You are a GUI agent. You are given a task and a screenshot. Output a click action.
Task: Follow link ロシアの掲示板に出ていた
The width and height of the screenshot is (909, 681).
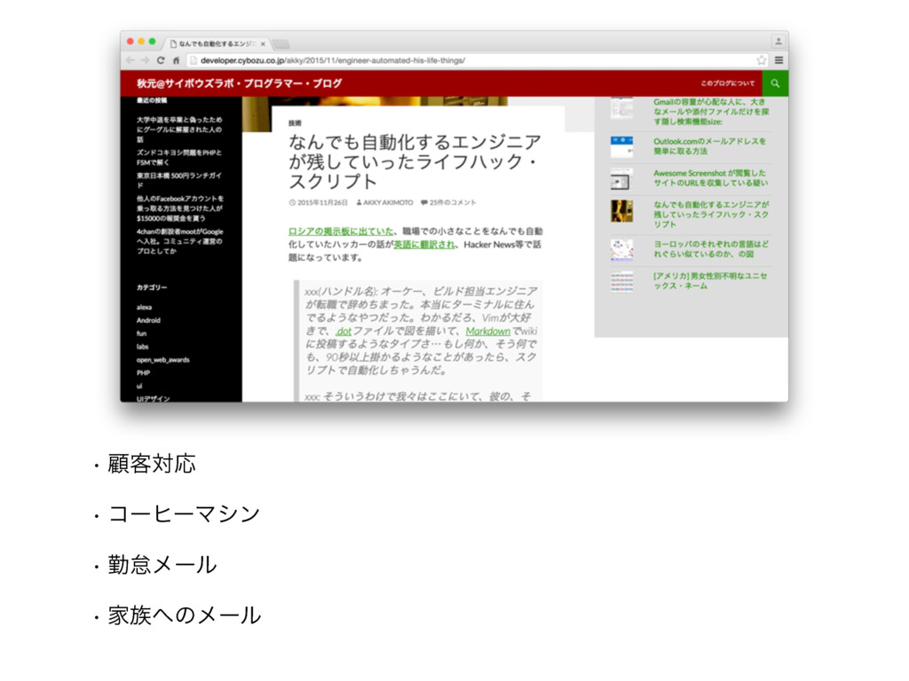tap(340, 231)
